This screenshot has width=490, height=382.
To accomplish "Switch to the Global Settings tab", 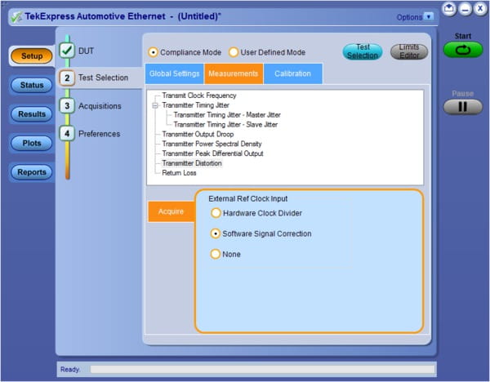I will tap(175, 73).
